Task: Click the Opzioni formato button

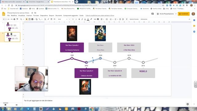Action: [x=134, y=19]
